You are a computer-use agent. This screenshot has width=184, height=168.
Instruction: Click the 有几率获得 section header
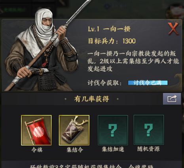[91, 99]
